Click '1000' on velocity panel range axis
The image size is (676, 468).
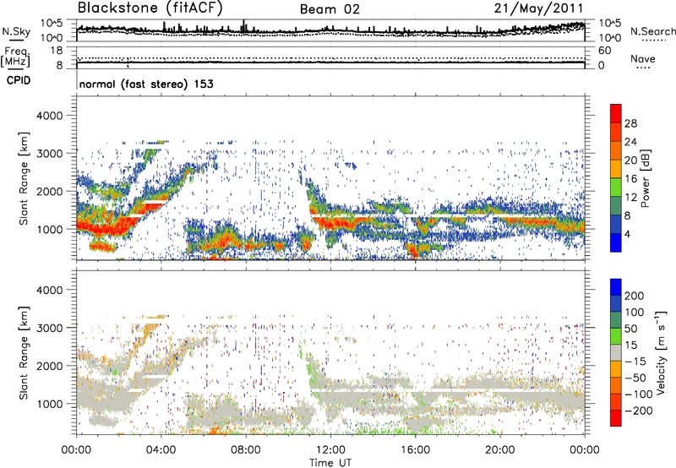pyautogui.click(x=49, y=405)
